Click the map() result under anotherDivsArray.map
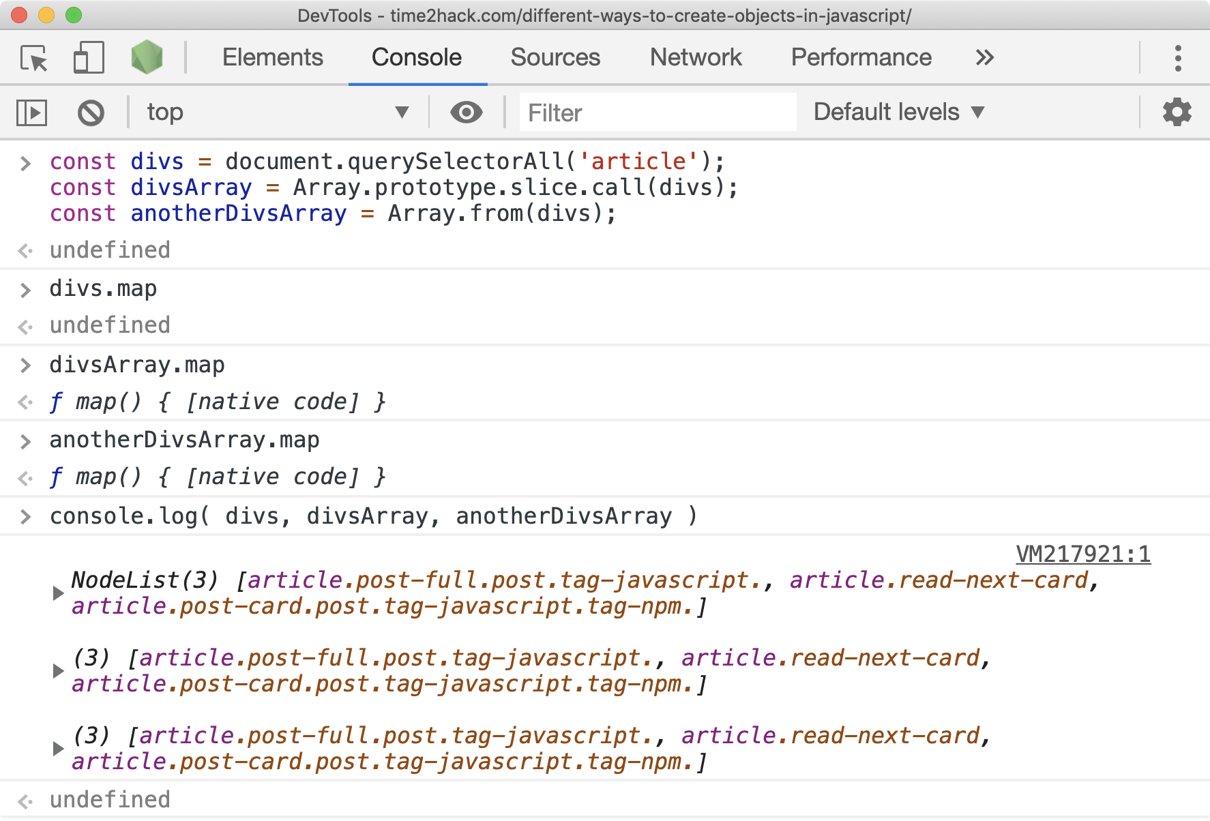Viewport: 1210px width, 821px height. [218, 477]
